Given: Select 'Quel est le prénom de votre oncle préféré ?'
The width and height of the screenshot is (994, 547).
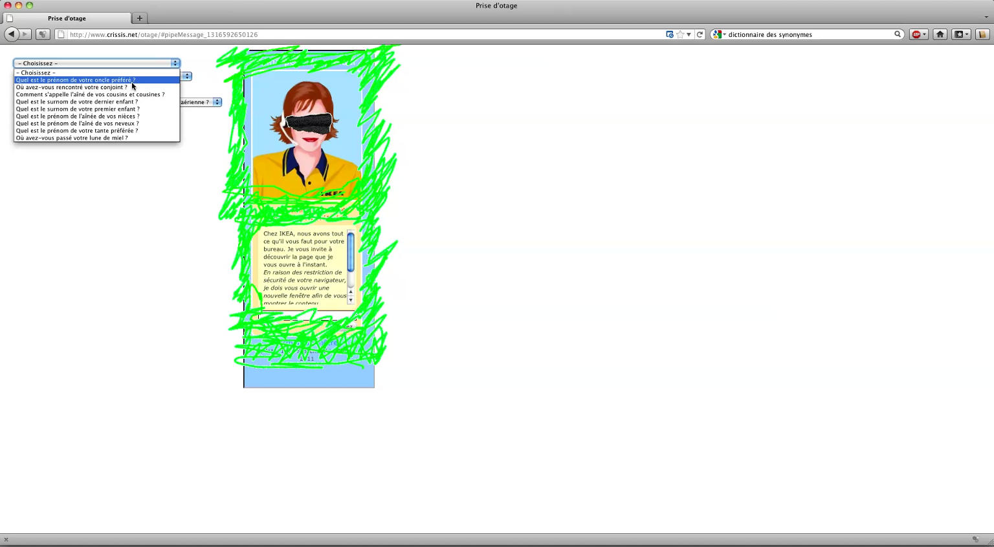Looking at the screenshot, I should [x=76, y=80].
